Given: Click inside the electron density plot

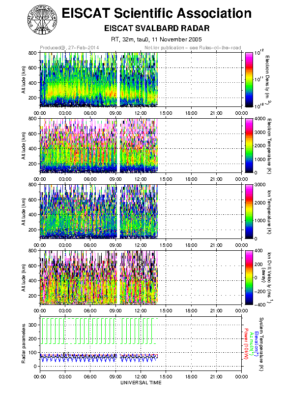Looking at the screenshot, I should click(141, 79).
